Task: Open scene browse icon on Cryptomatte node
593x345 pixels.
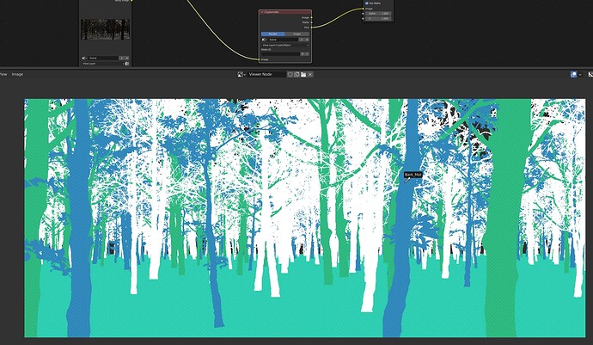Action: 265,40
